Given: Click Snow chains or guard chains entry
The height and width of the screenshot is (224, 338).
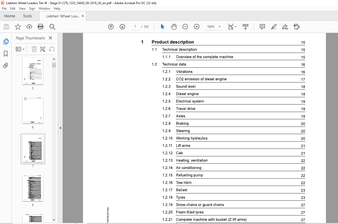Looking at the screenshot, I should point(200,205).
